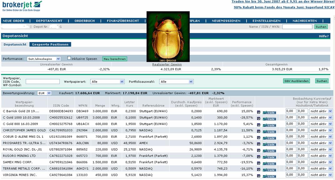335x180 pixels.
Task: Open the ORDERBUCH menu item
Action: pos(84,21)
